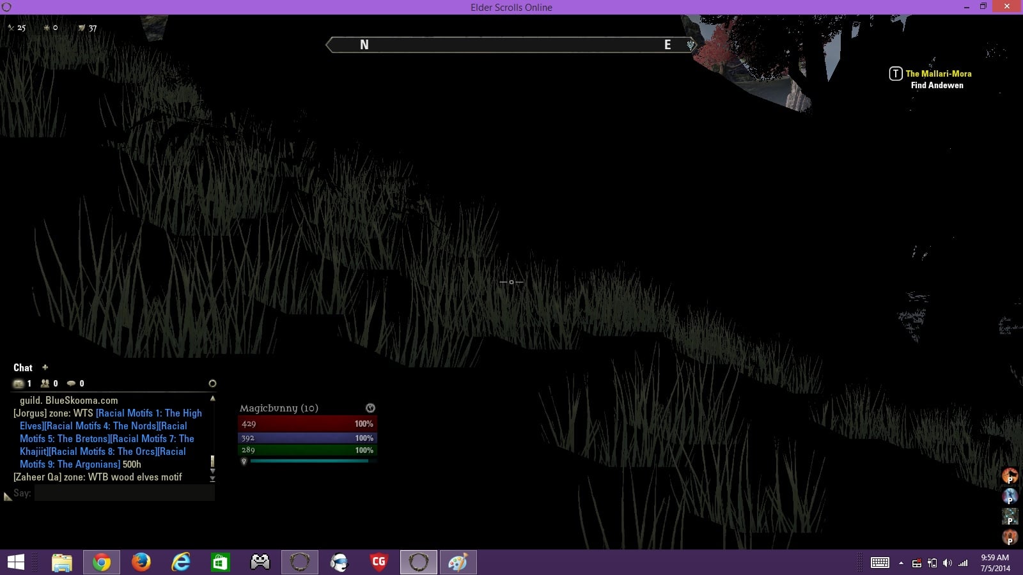The height and width of the screenshot is (575, 1023).
Task: Switch to active Elder Scrolls Online taskbar icon
Action: 419,562
